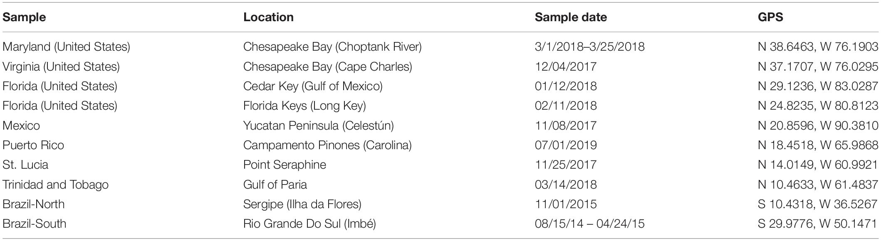Click the 08/15/14 – 04/24/15 date cell
Viewport: 881px width, 241px height.
pos(590,224)
